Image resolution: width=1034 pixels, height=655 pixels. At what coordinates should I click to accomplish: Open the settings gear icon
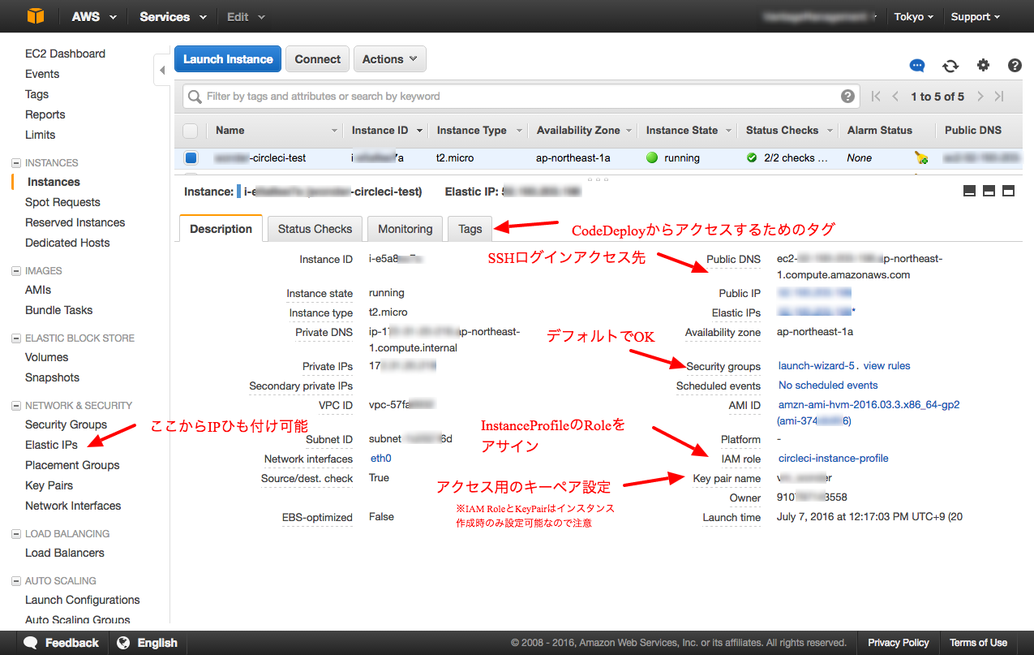983,66
